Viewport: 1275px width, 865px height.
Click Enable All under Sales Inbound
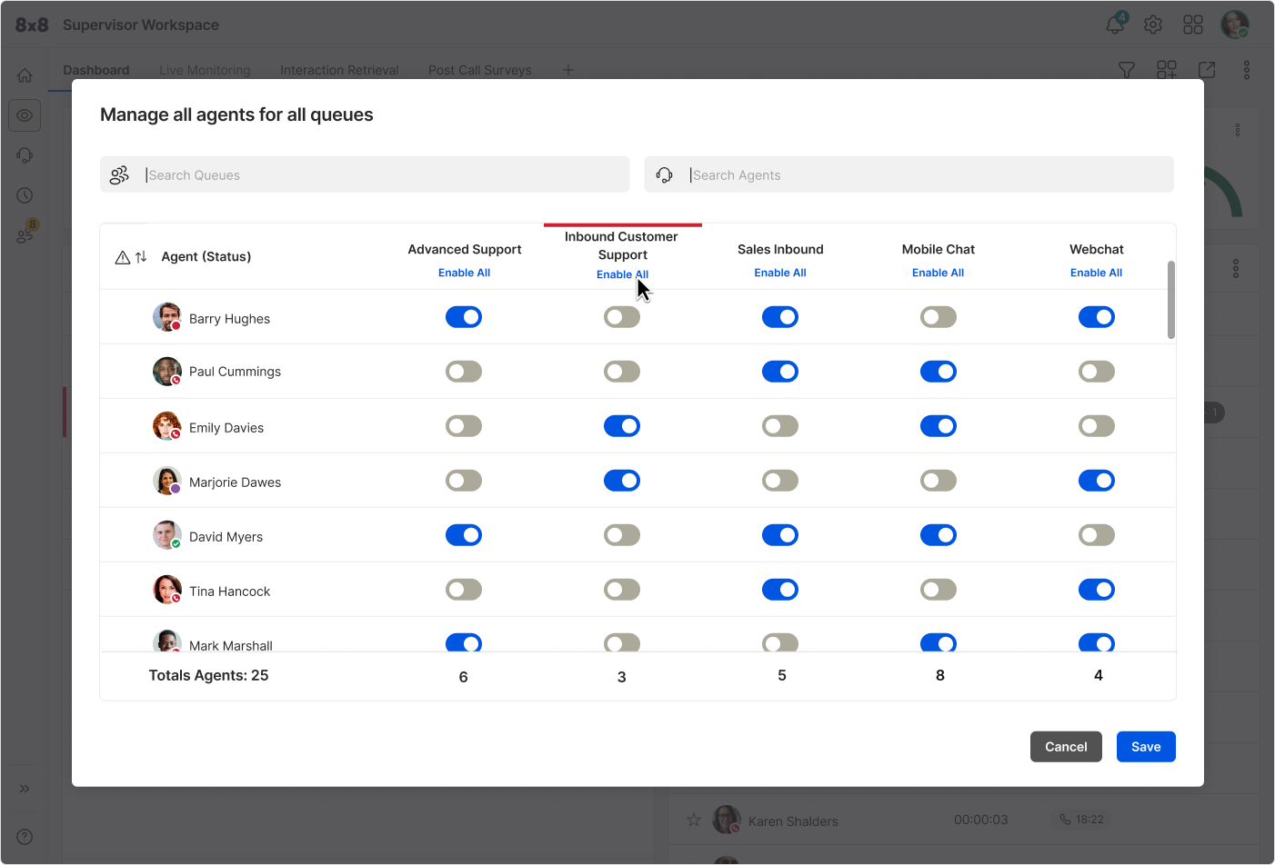[779, 273]
